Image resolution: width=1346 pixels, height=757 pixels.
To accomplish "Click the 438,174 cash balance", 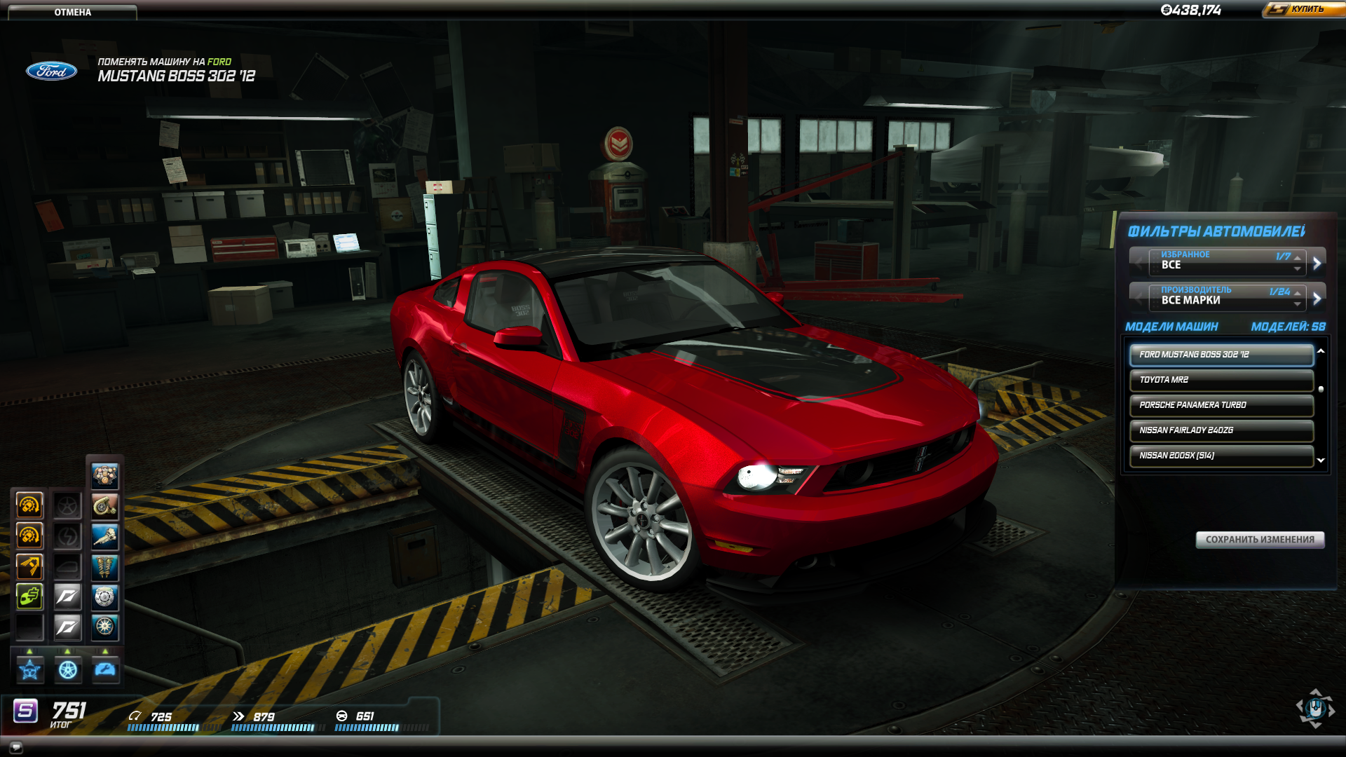I will click(x=1190, y=10).
